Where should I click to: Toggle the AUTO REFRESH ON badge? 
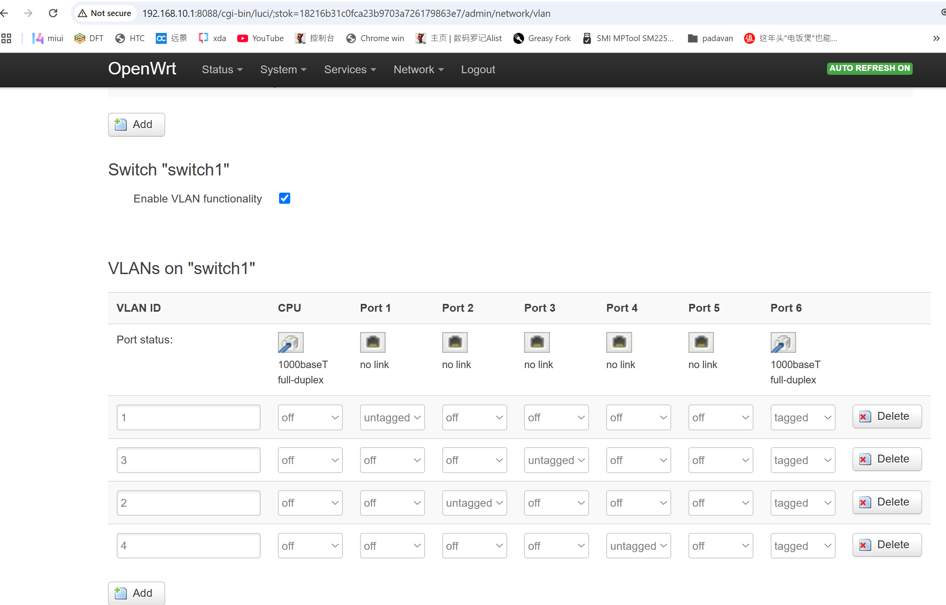coord(869,68)
